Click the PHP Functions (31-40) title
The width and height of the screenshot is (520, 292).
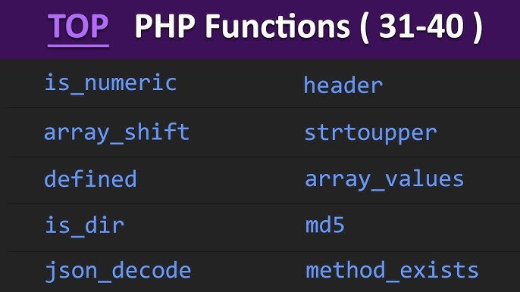[x=309, y=28]
